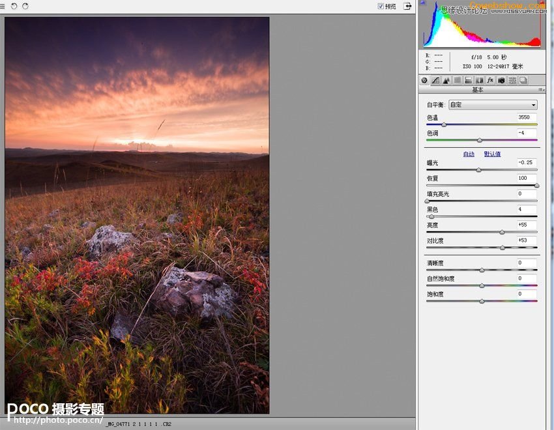Rotate image 90° clockwise
The width and height of the screenshot is (554, 430).
point(25,6)
